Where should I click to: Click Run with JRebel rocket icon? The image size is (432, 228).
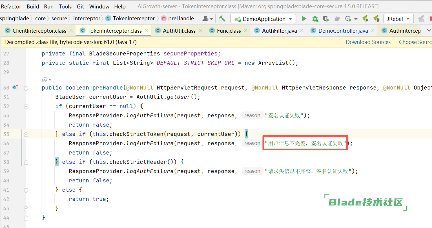pos(365,19)
